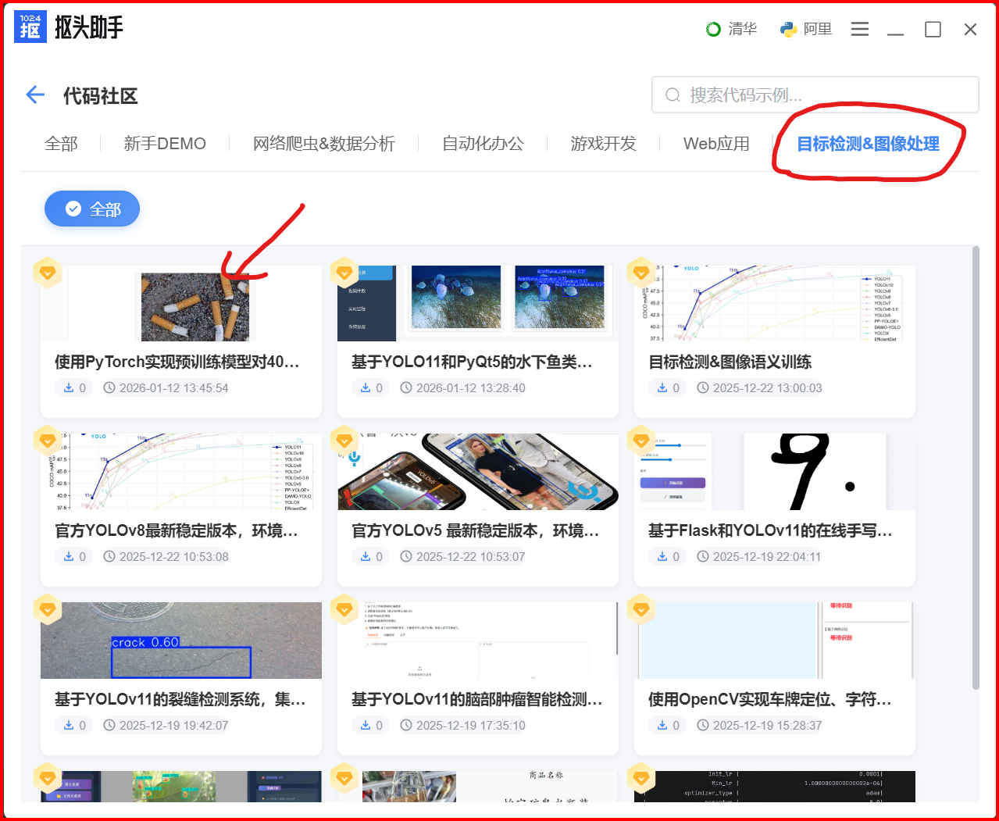Click VIP badge on the 脑部肿瘤 card

[x=344, y=610]
